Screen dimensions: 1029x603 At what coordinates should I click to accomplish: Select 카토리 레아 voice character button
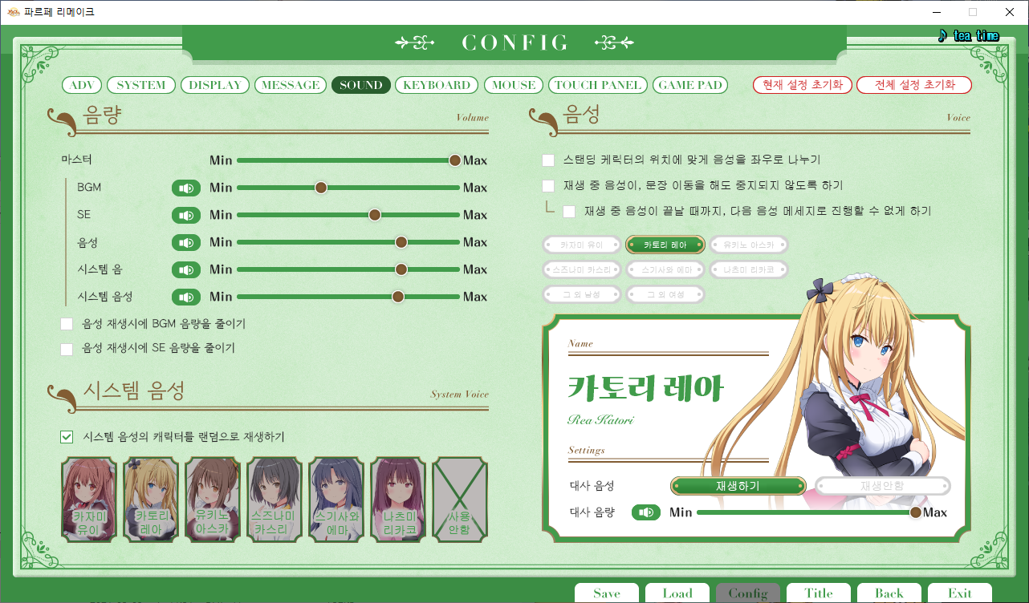coord(665,245)
